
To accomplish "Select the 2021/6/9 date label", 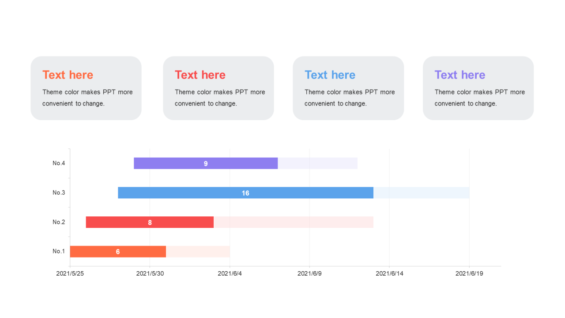I will [309, 273].
